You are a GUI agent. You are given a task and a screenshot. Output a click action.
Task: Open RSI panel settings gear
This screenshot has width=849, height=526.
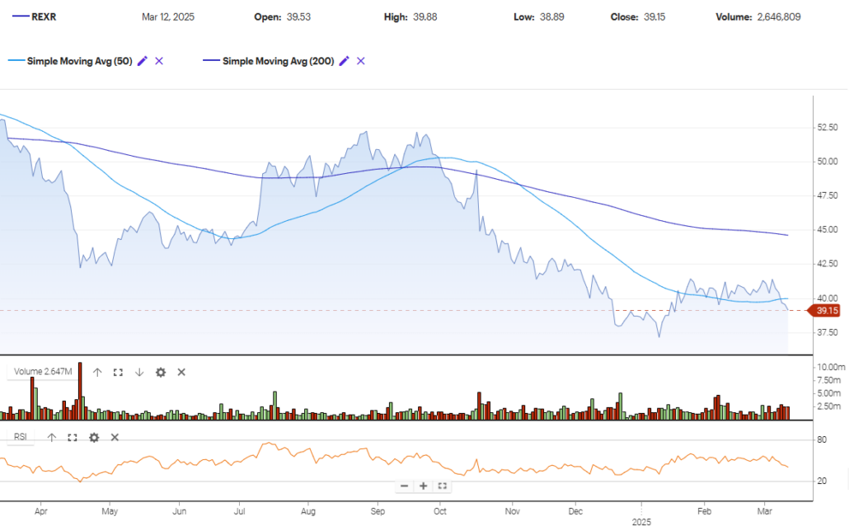(x=94, y=437)
